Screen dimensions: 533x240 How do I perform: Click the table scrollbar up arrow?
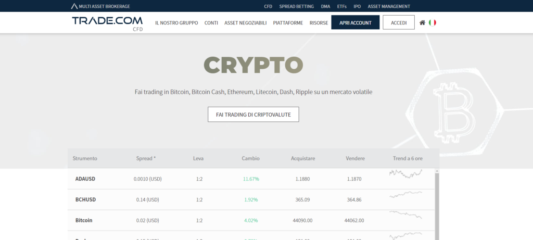point(437,171)
